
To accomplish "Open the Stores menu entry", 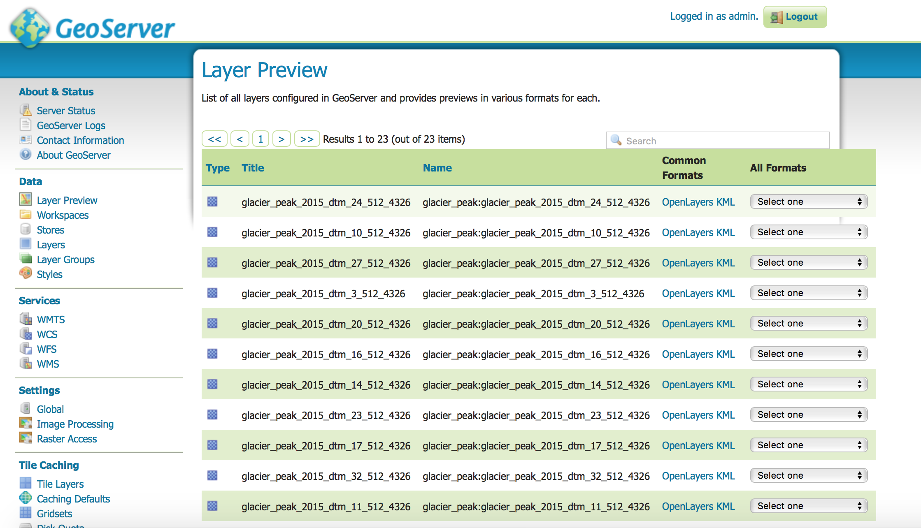I will 51,230.
